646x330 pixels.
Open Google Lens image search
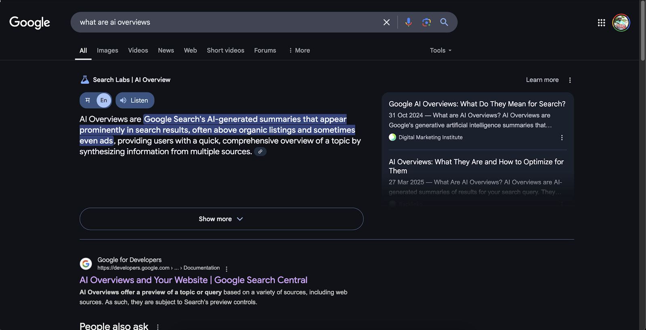coord(426,22)
